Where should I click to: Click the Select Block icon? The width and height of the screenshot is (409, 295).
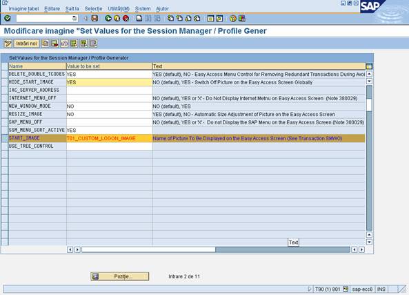click(83, 44)
